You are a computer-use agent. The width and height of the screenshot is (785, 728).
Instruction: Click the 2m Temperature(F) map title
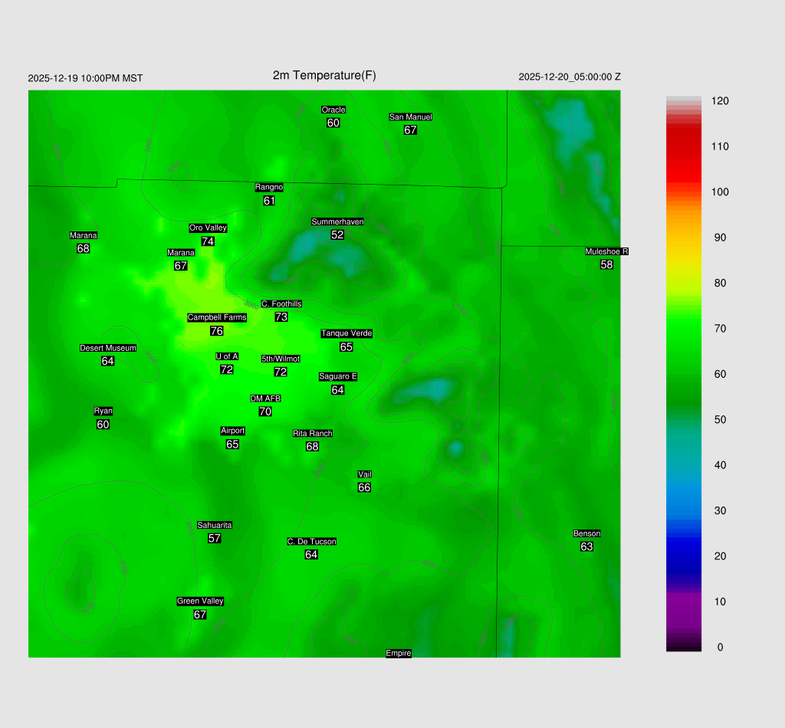coord(324,75)
